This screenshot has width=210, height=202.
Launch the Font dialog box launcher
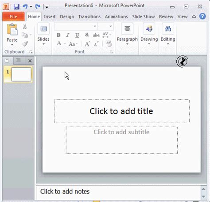[112, 52]
